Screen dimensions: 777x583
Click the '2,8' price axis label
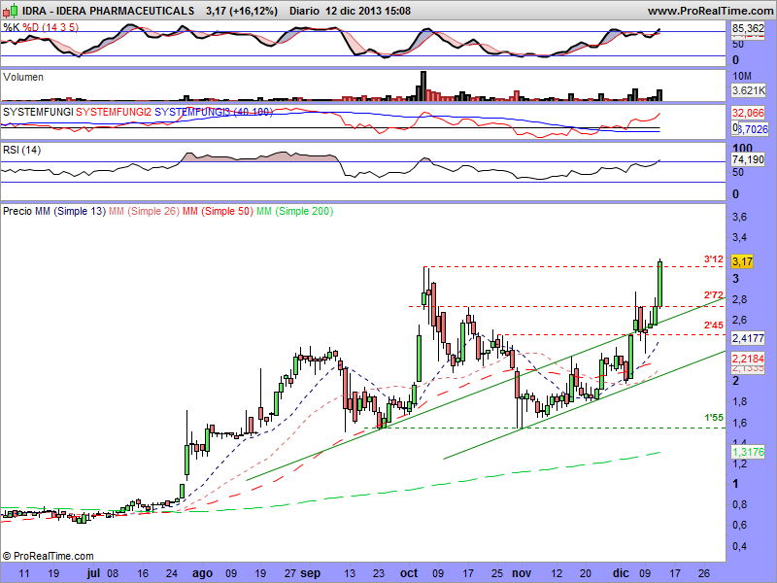pos(739,299)
